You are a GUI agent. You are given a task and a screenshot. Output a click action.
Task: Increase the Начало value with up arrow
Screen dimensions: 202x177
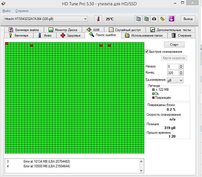pyautogui.click(x=181, y=65)
